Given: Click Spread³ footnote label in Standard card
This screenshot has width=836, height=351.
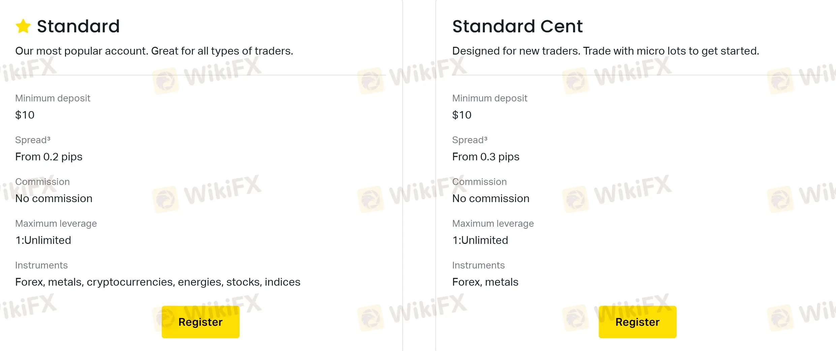Looking at the screenshot, I should point(33,140).
